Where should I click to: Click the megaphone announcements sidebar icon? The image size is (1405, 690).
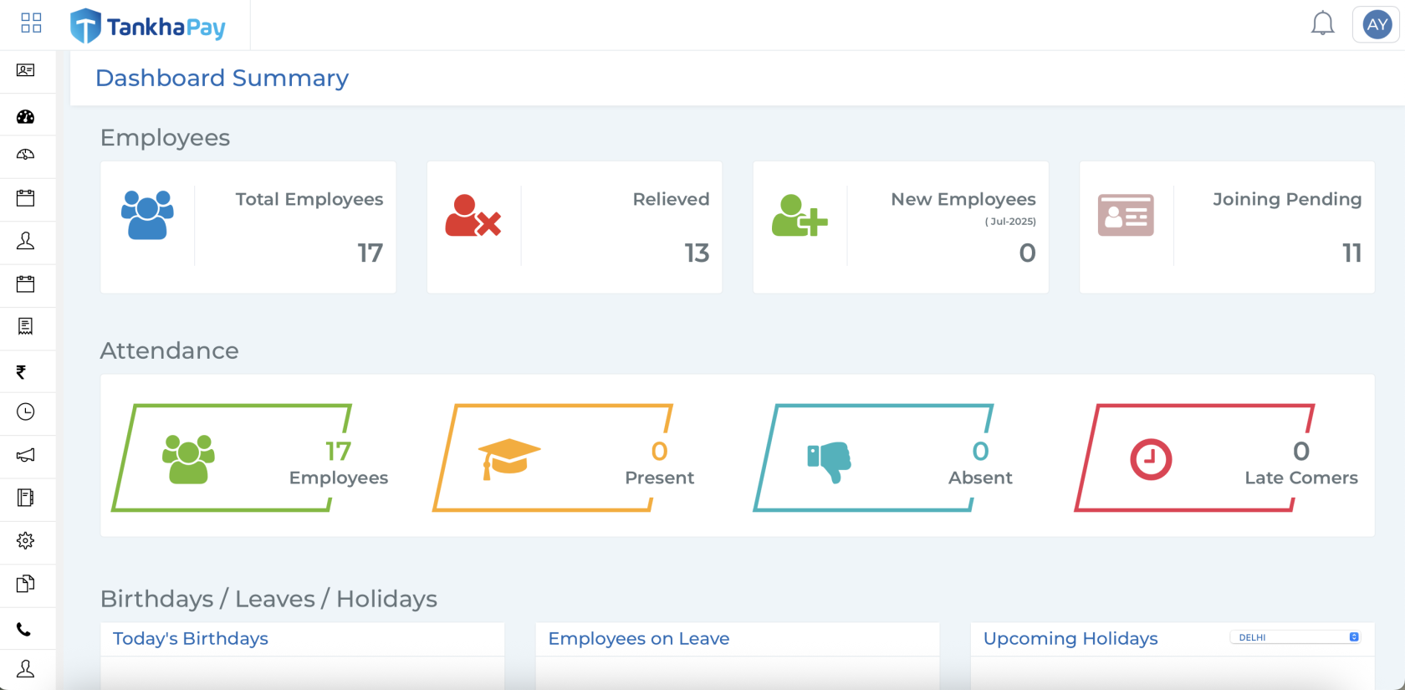pyautogui.click(x=26, y=455)
